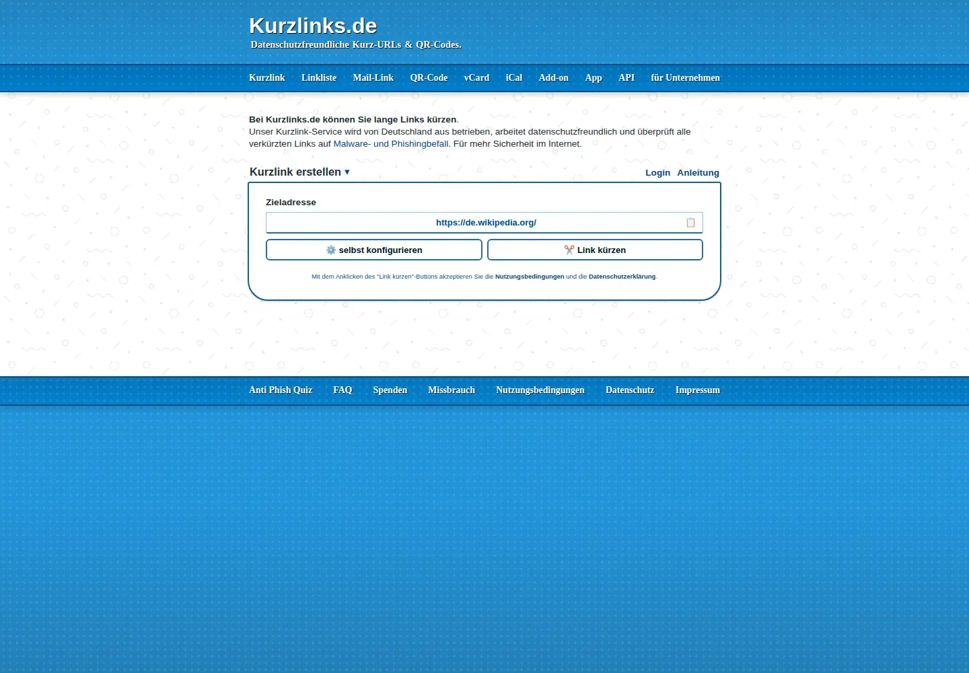Open the Datenschutzerklärung link
Screen dimensions: 969x673
(x=622, y=277)
